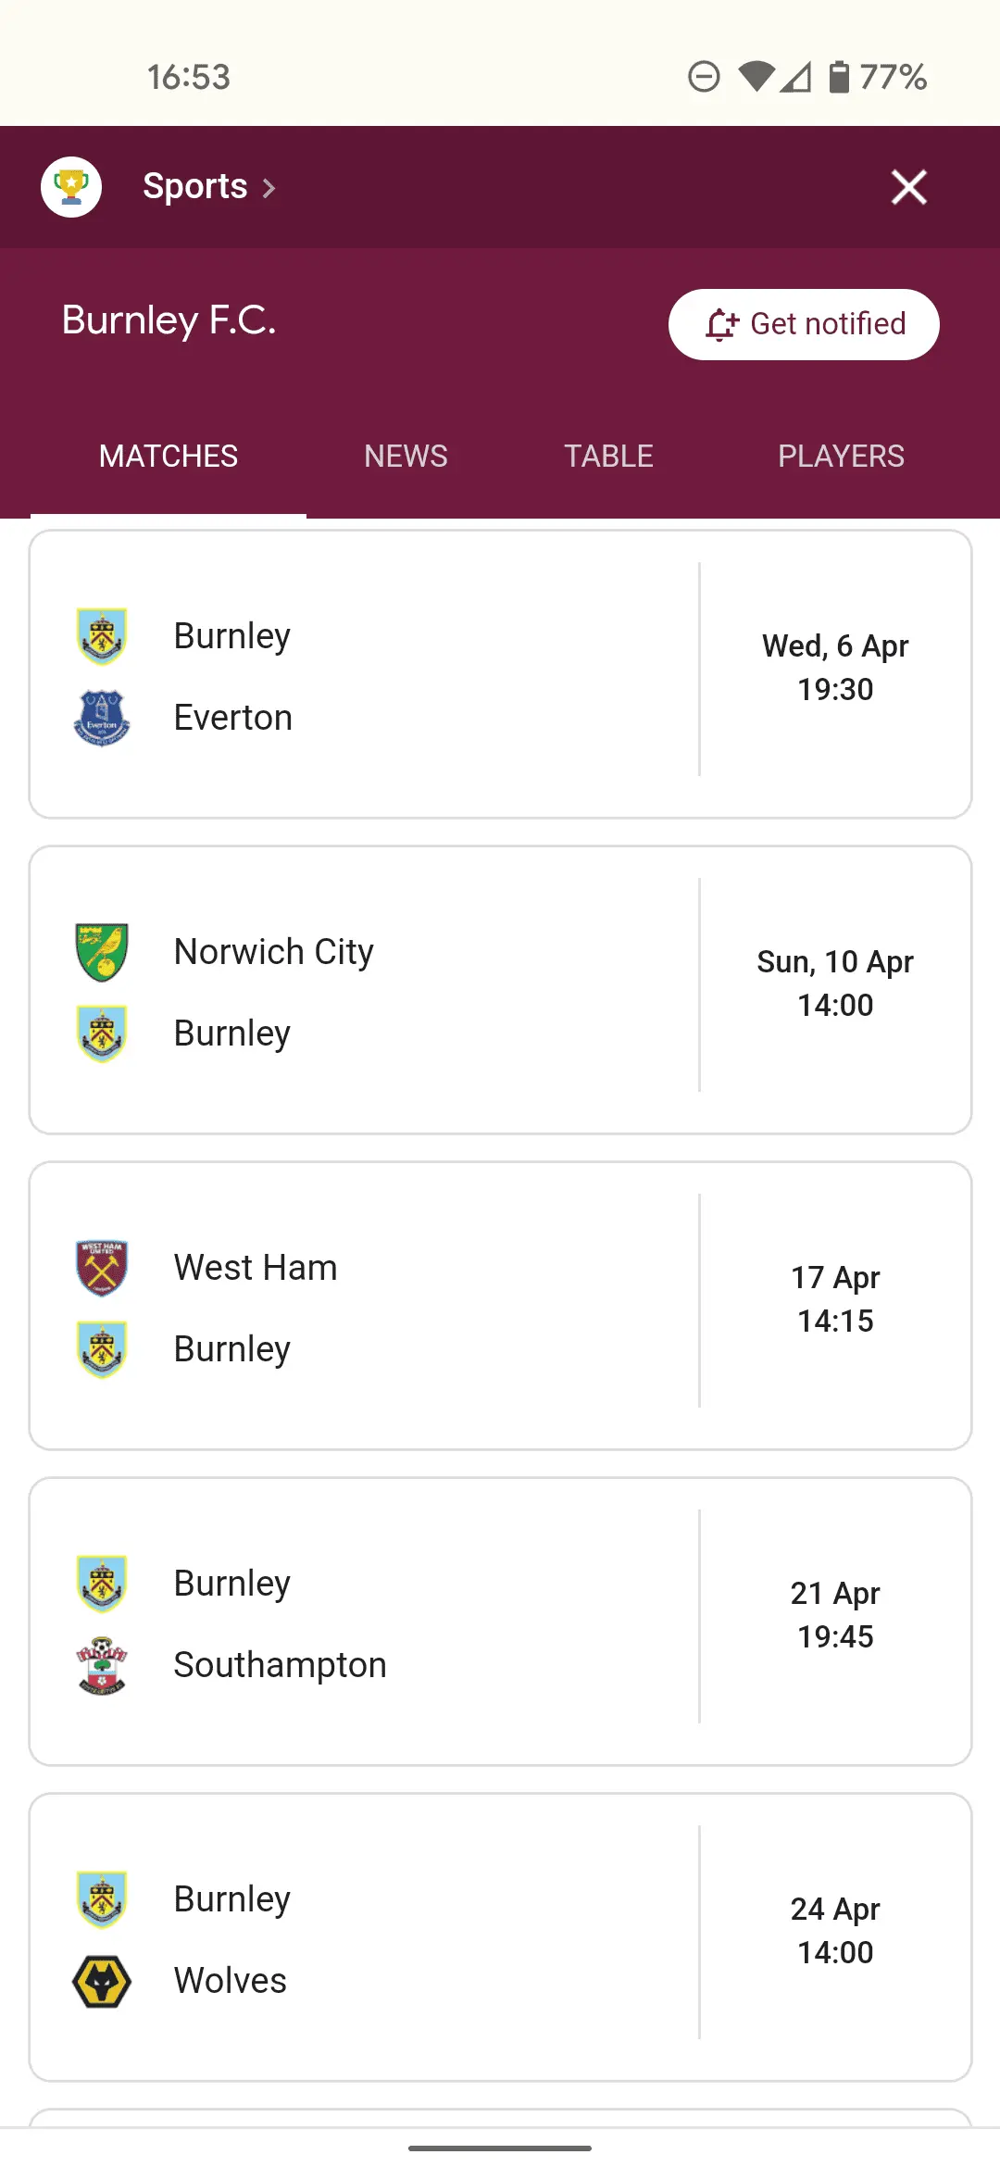Select the MATCHES tab
1000x2167 pixels.
169,457
